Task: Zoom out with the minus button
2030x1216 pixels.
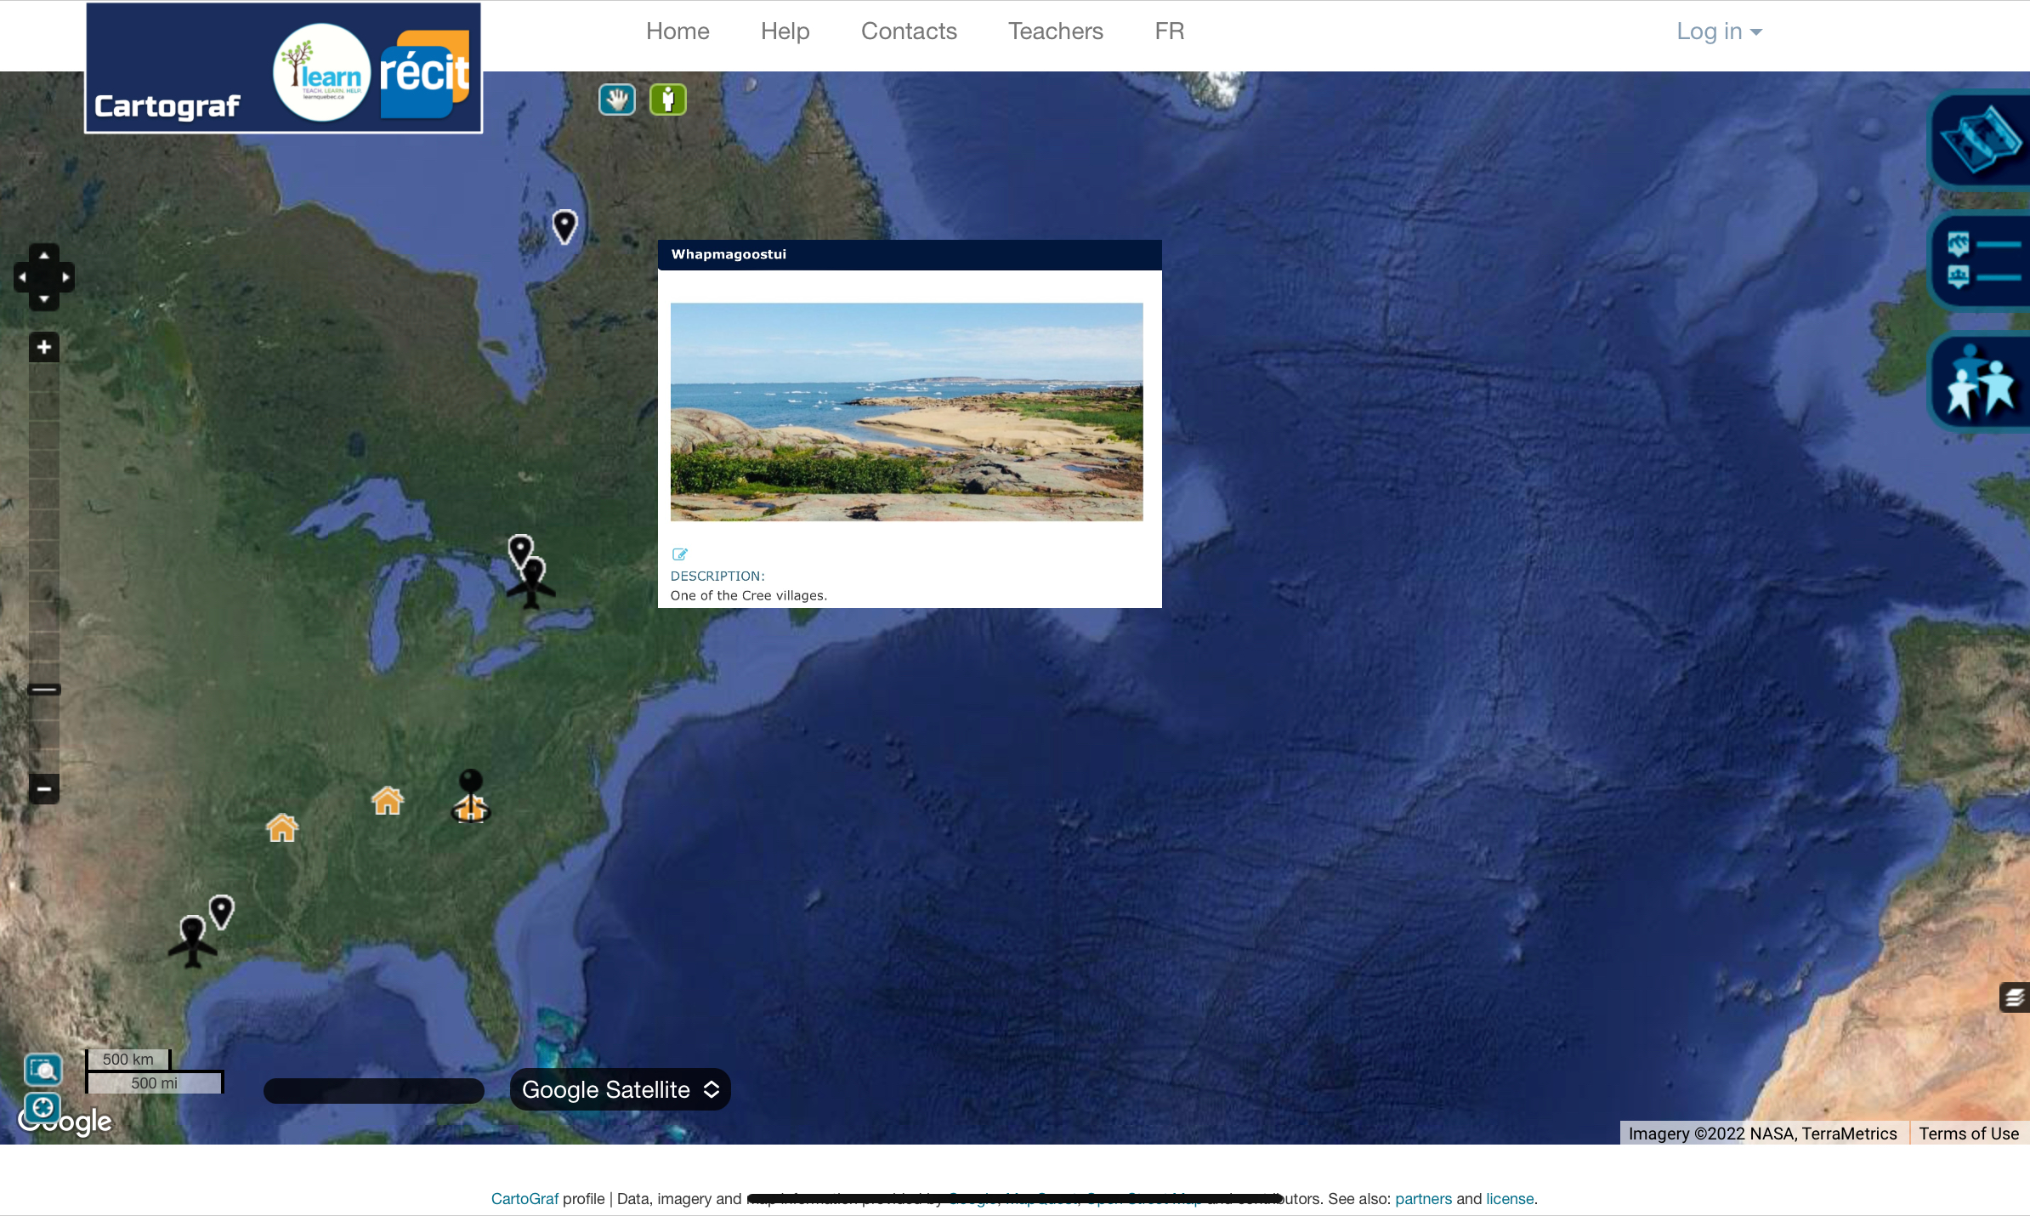Action: coord(44,789)
